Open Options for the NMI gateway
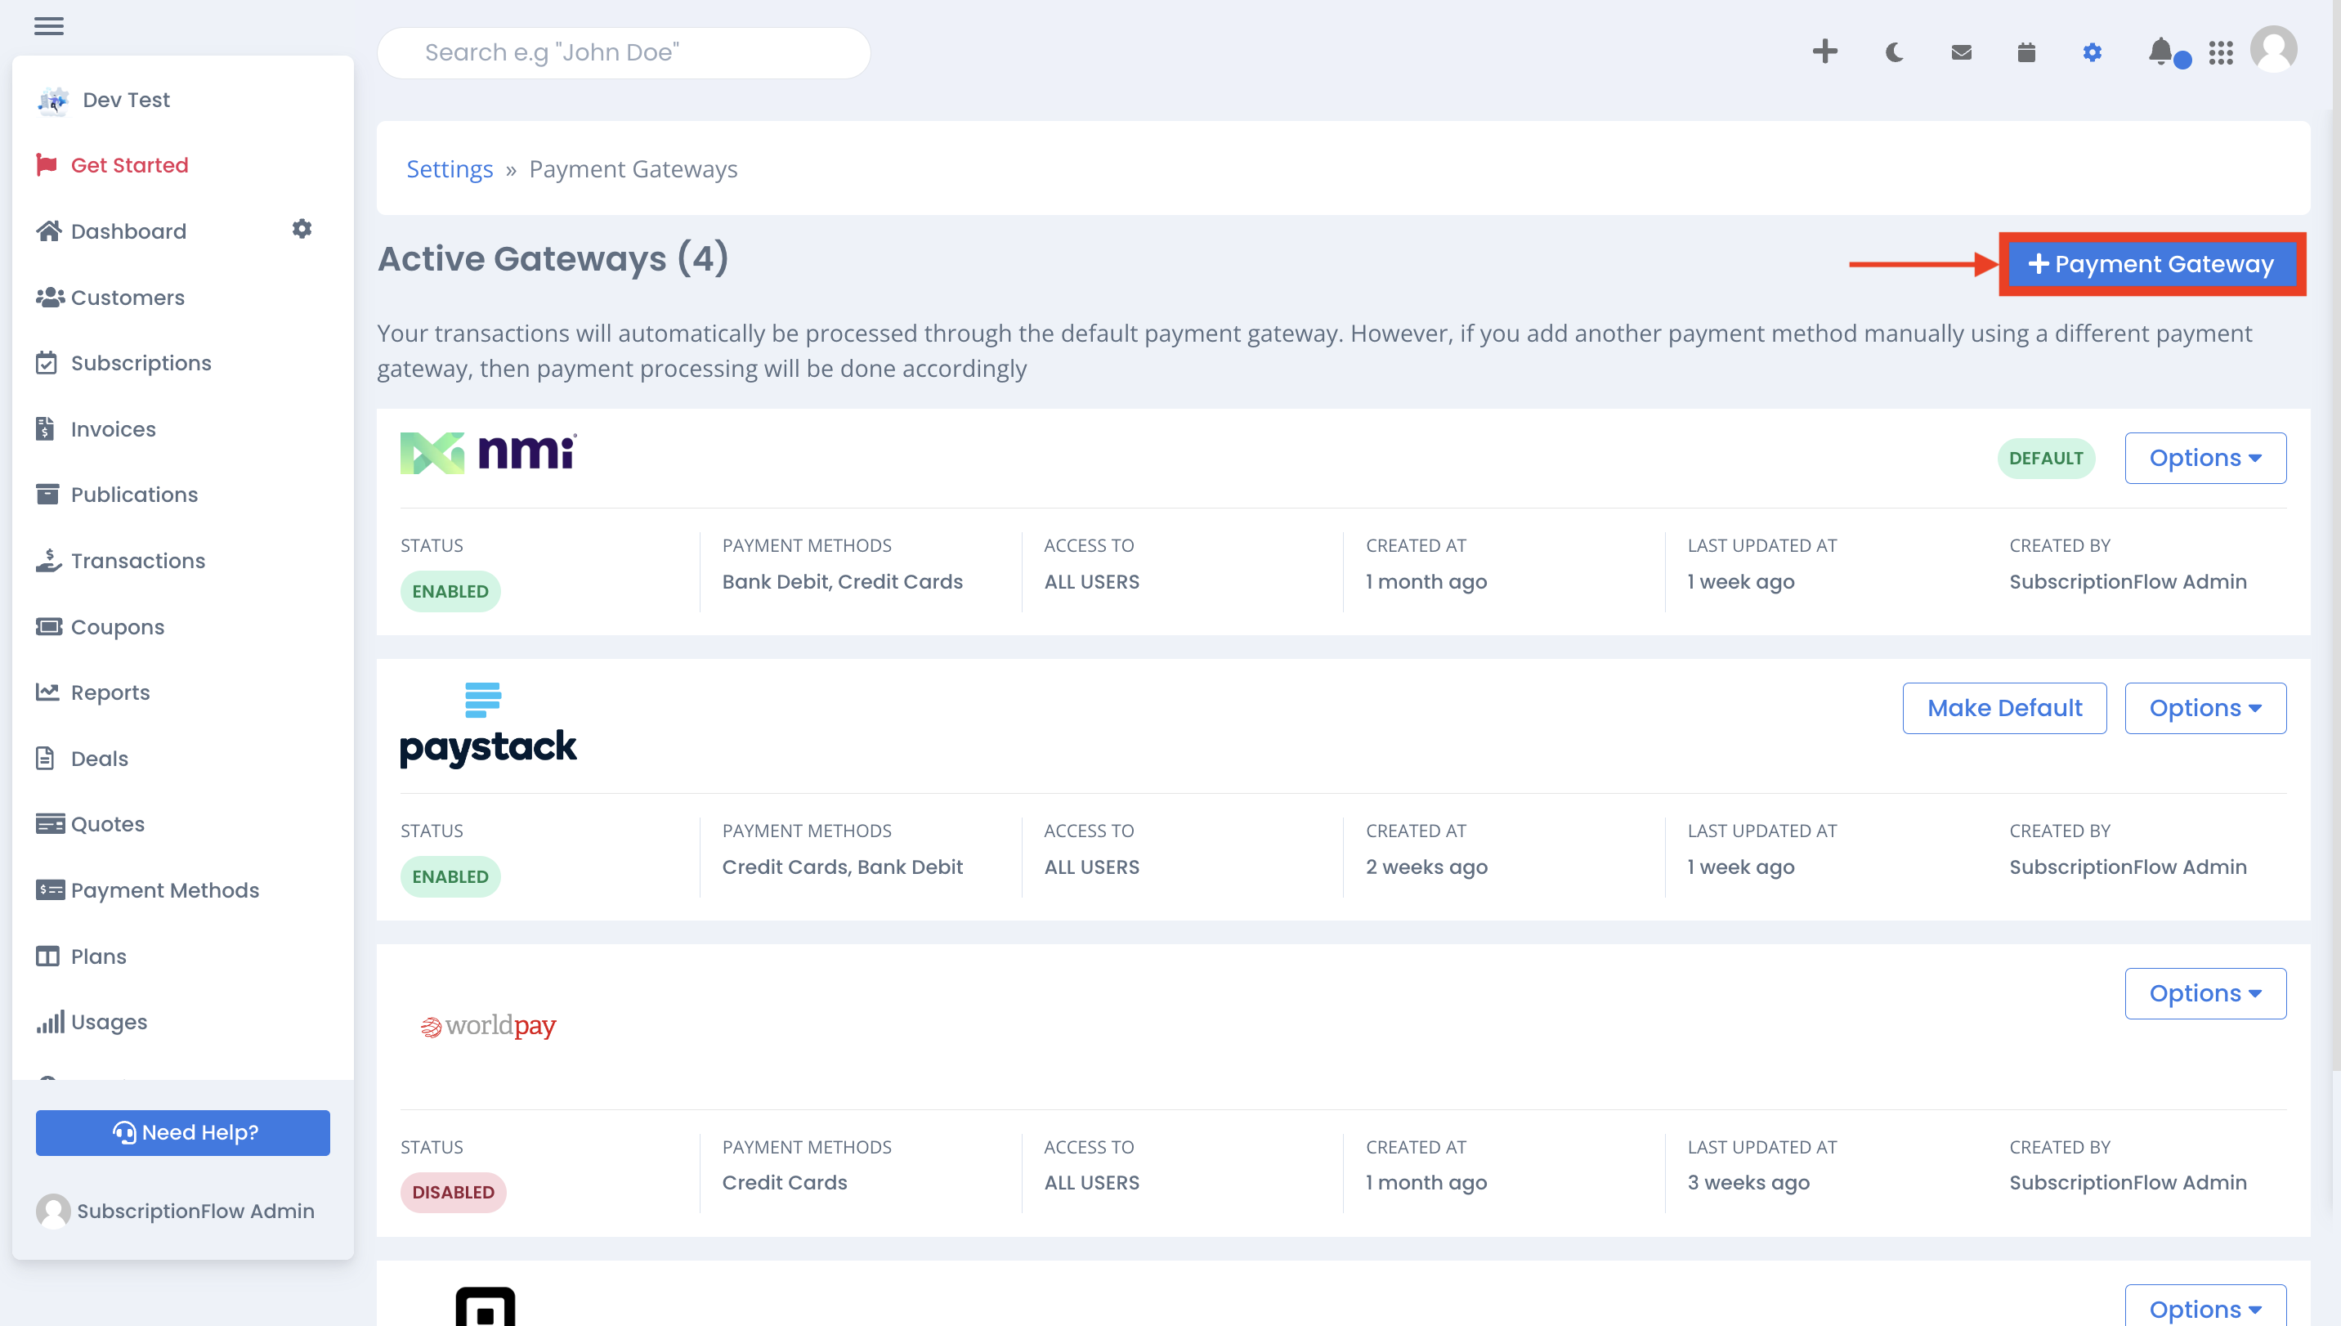 pos(2205,458)
